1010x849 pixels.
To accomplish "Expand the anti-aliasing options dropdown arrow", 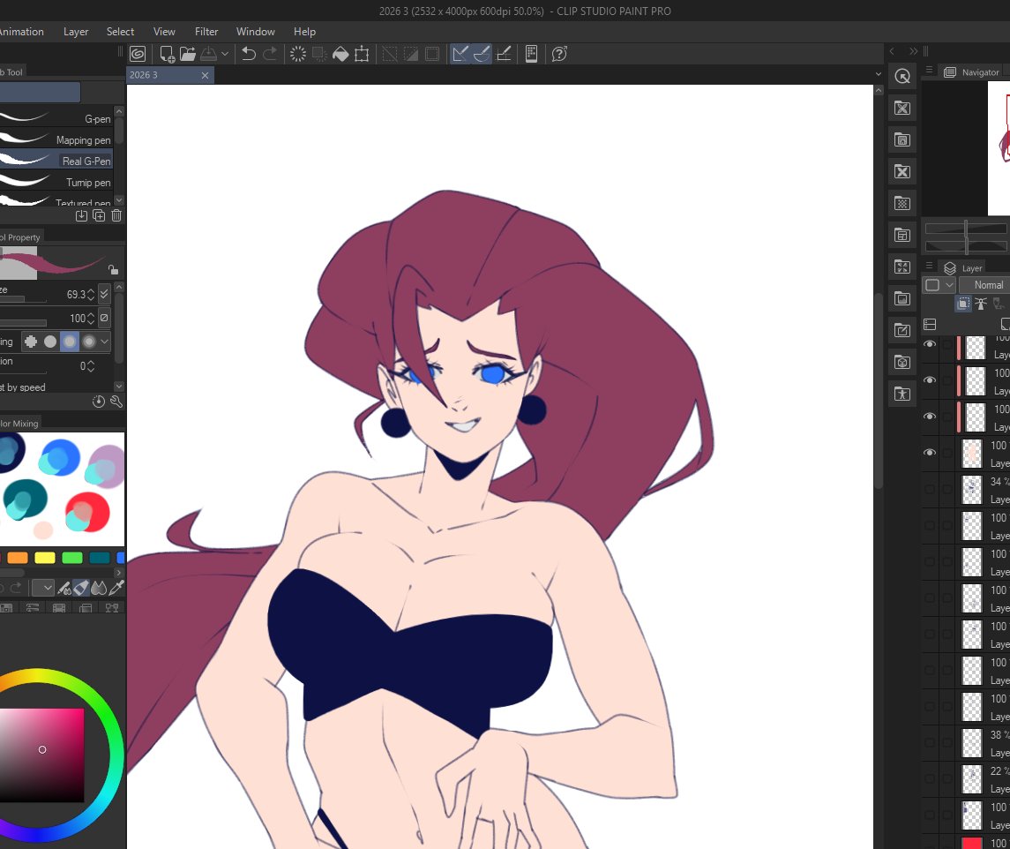I will pos(104,342).
